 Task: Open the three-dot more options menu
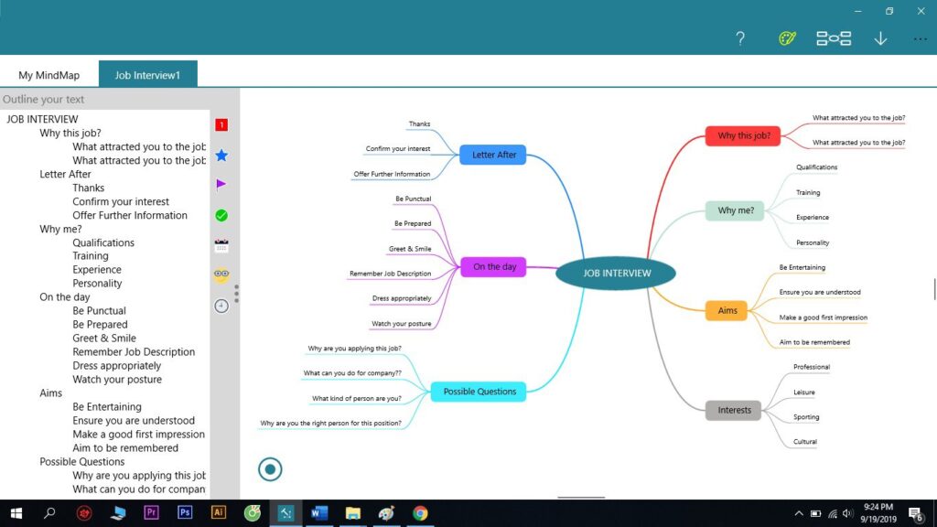tap(920, 38)
